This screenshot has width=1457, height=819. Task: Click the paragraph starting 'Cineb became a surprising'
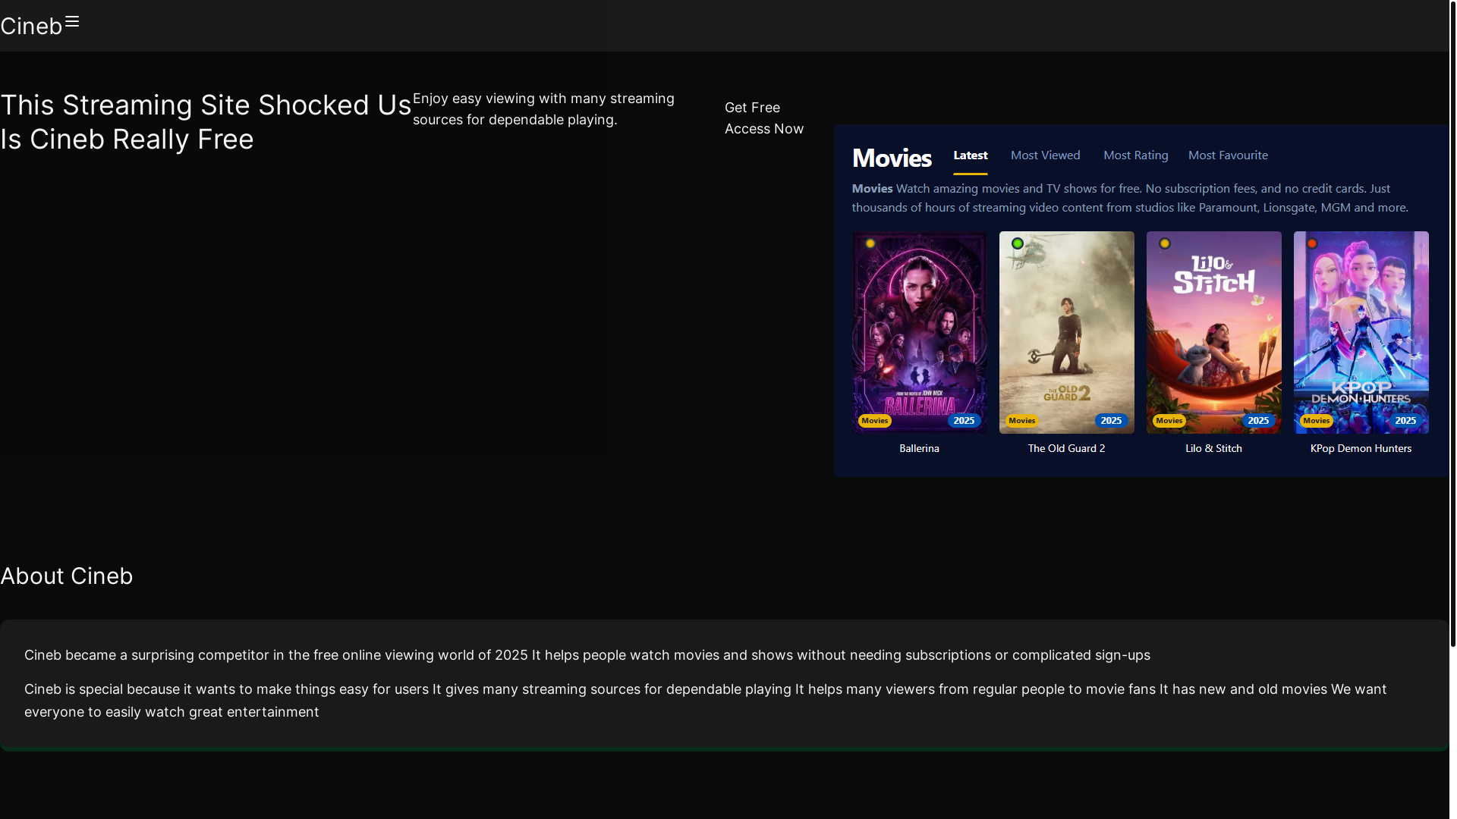[587, 655]
